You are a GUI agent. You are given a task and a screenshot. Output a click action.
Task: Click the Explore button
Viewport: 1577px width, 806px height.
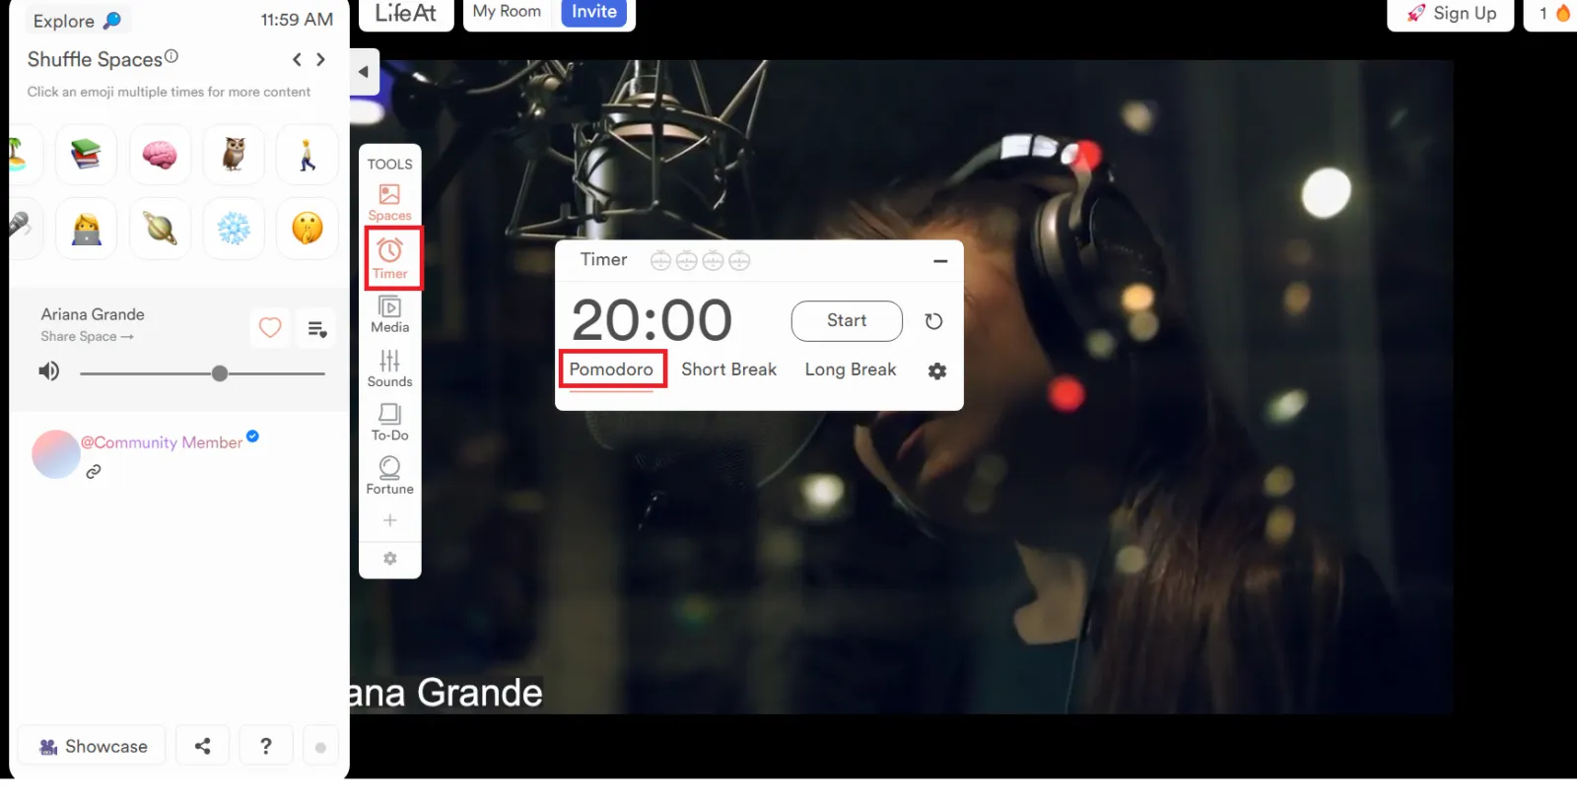click(x=77, y=21)
